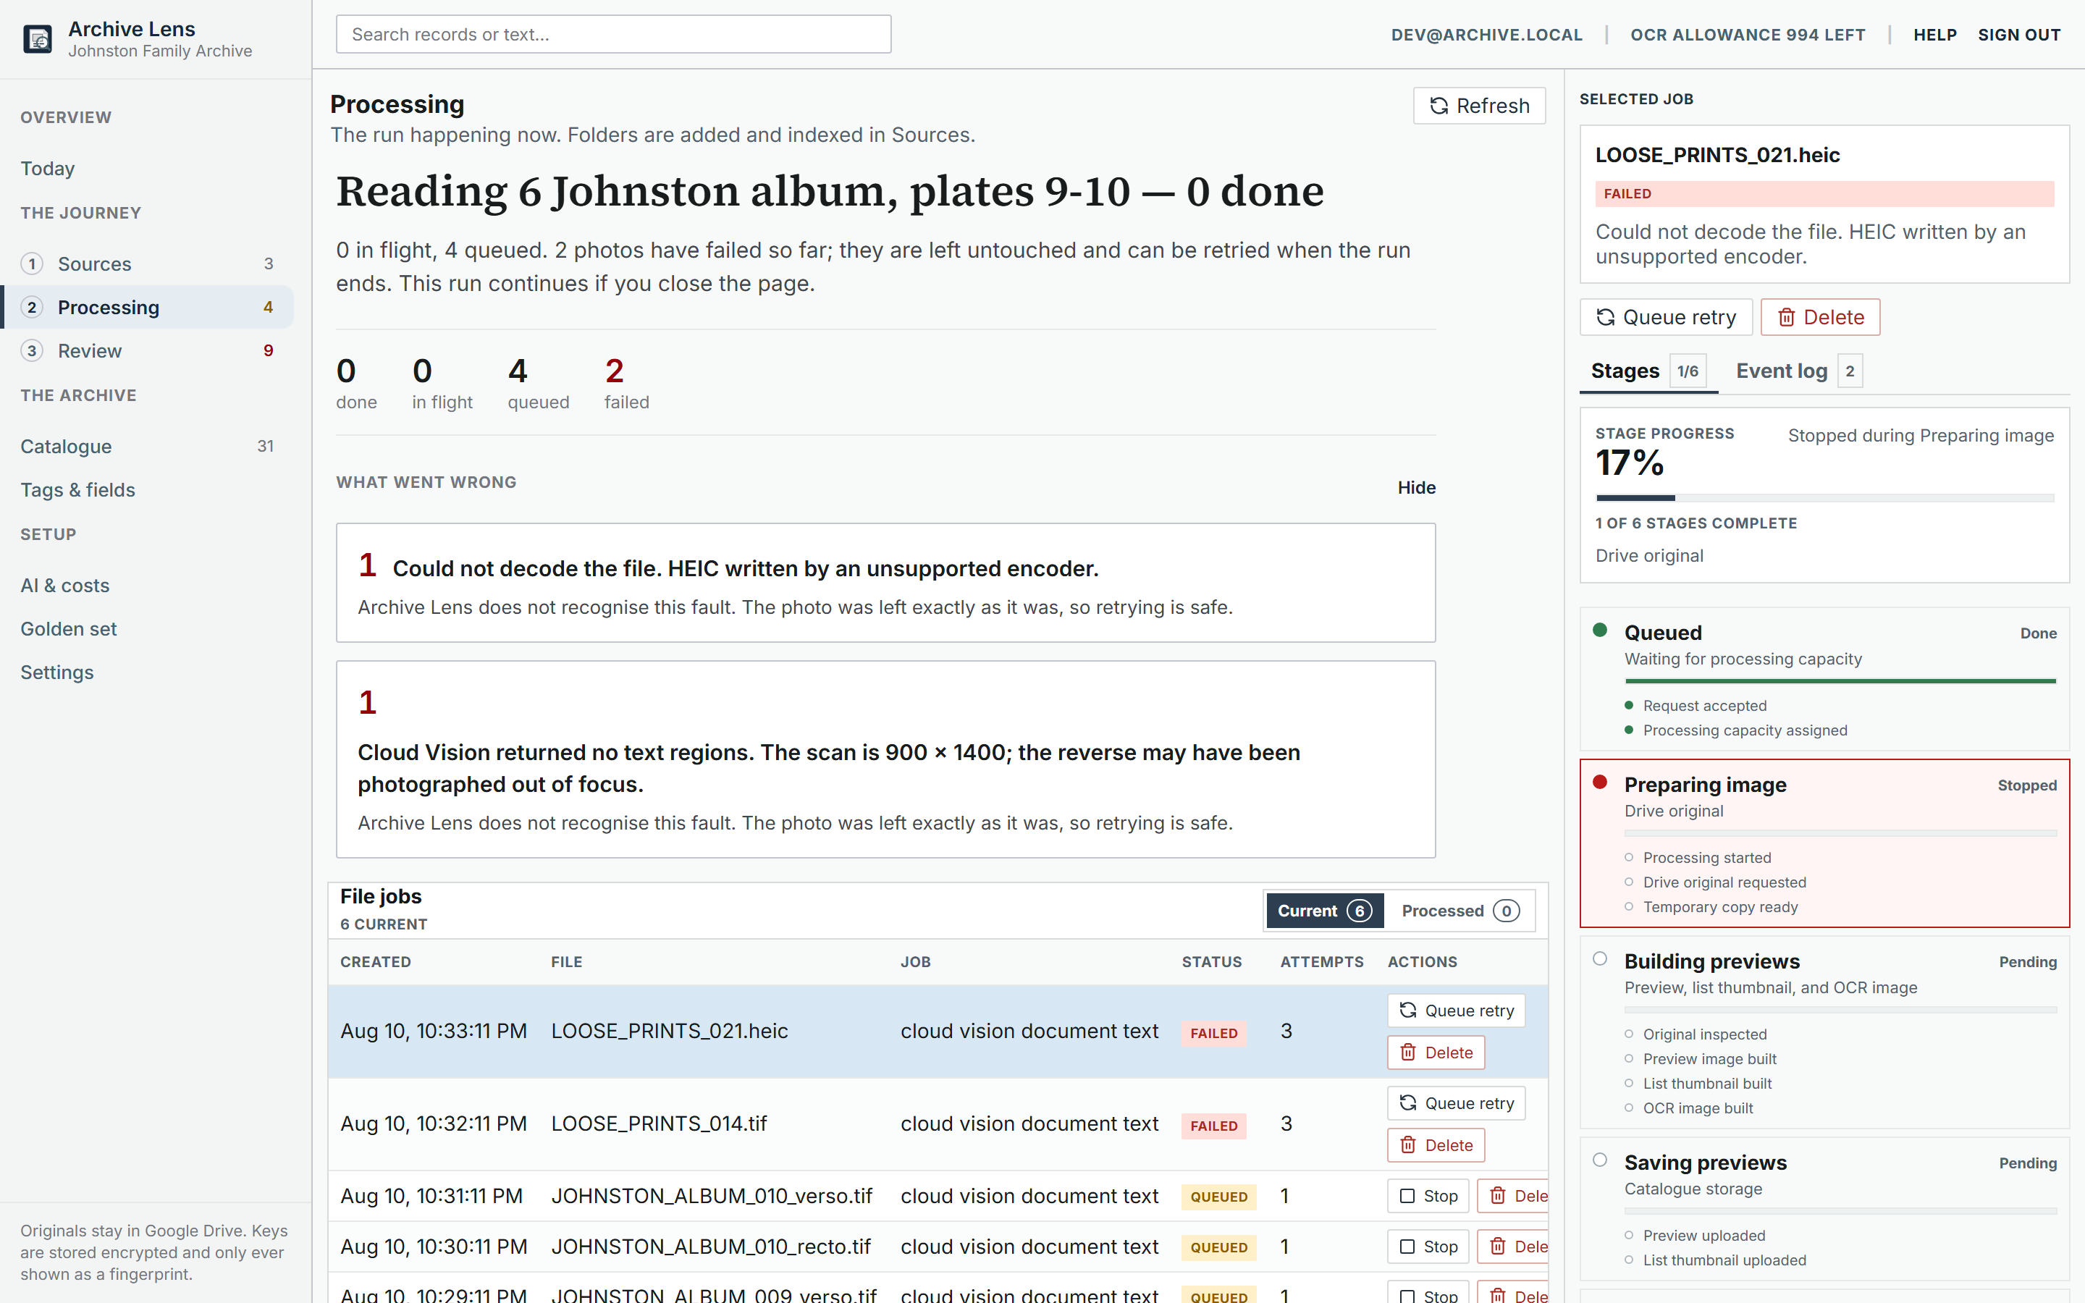The image size is (2085, 1303).
Task: Hide the What Went Wrong section
Action: (x=1416, y=488)
